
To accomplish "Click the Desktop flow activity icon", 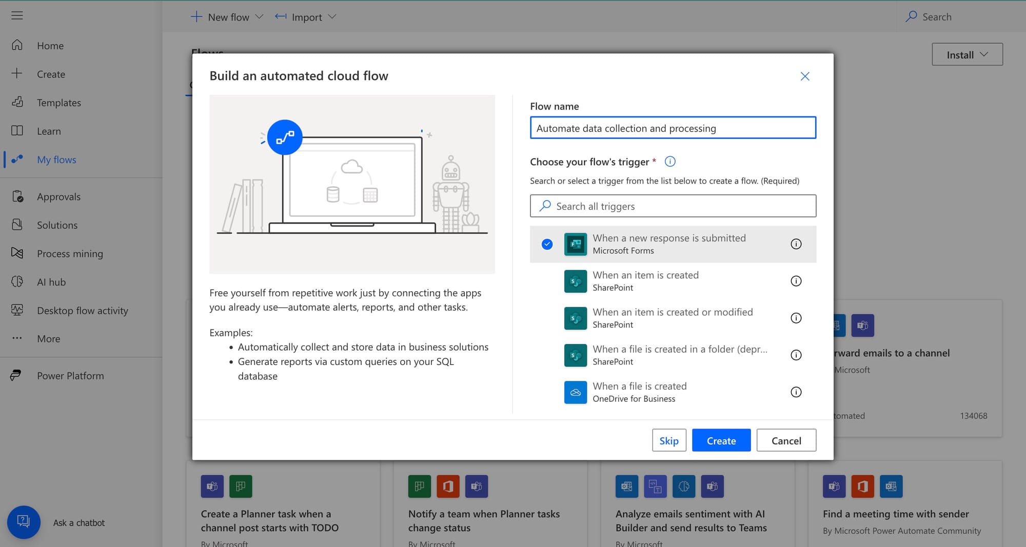I will (17, 310).
